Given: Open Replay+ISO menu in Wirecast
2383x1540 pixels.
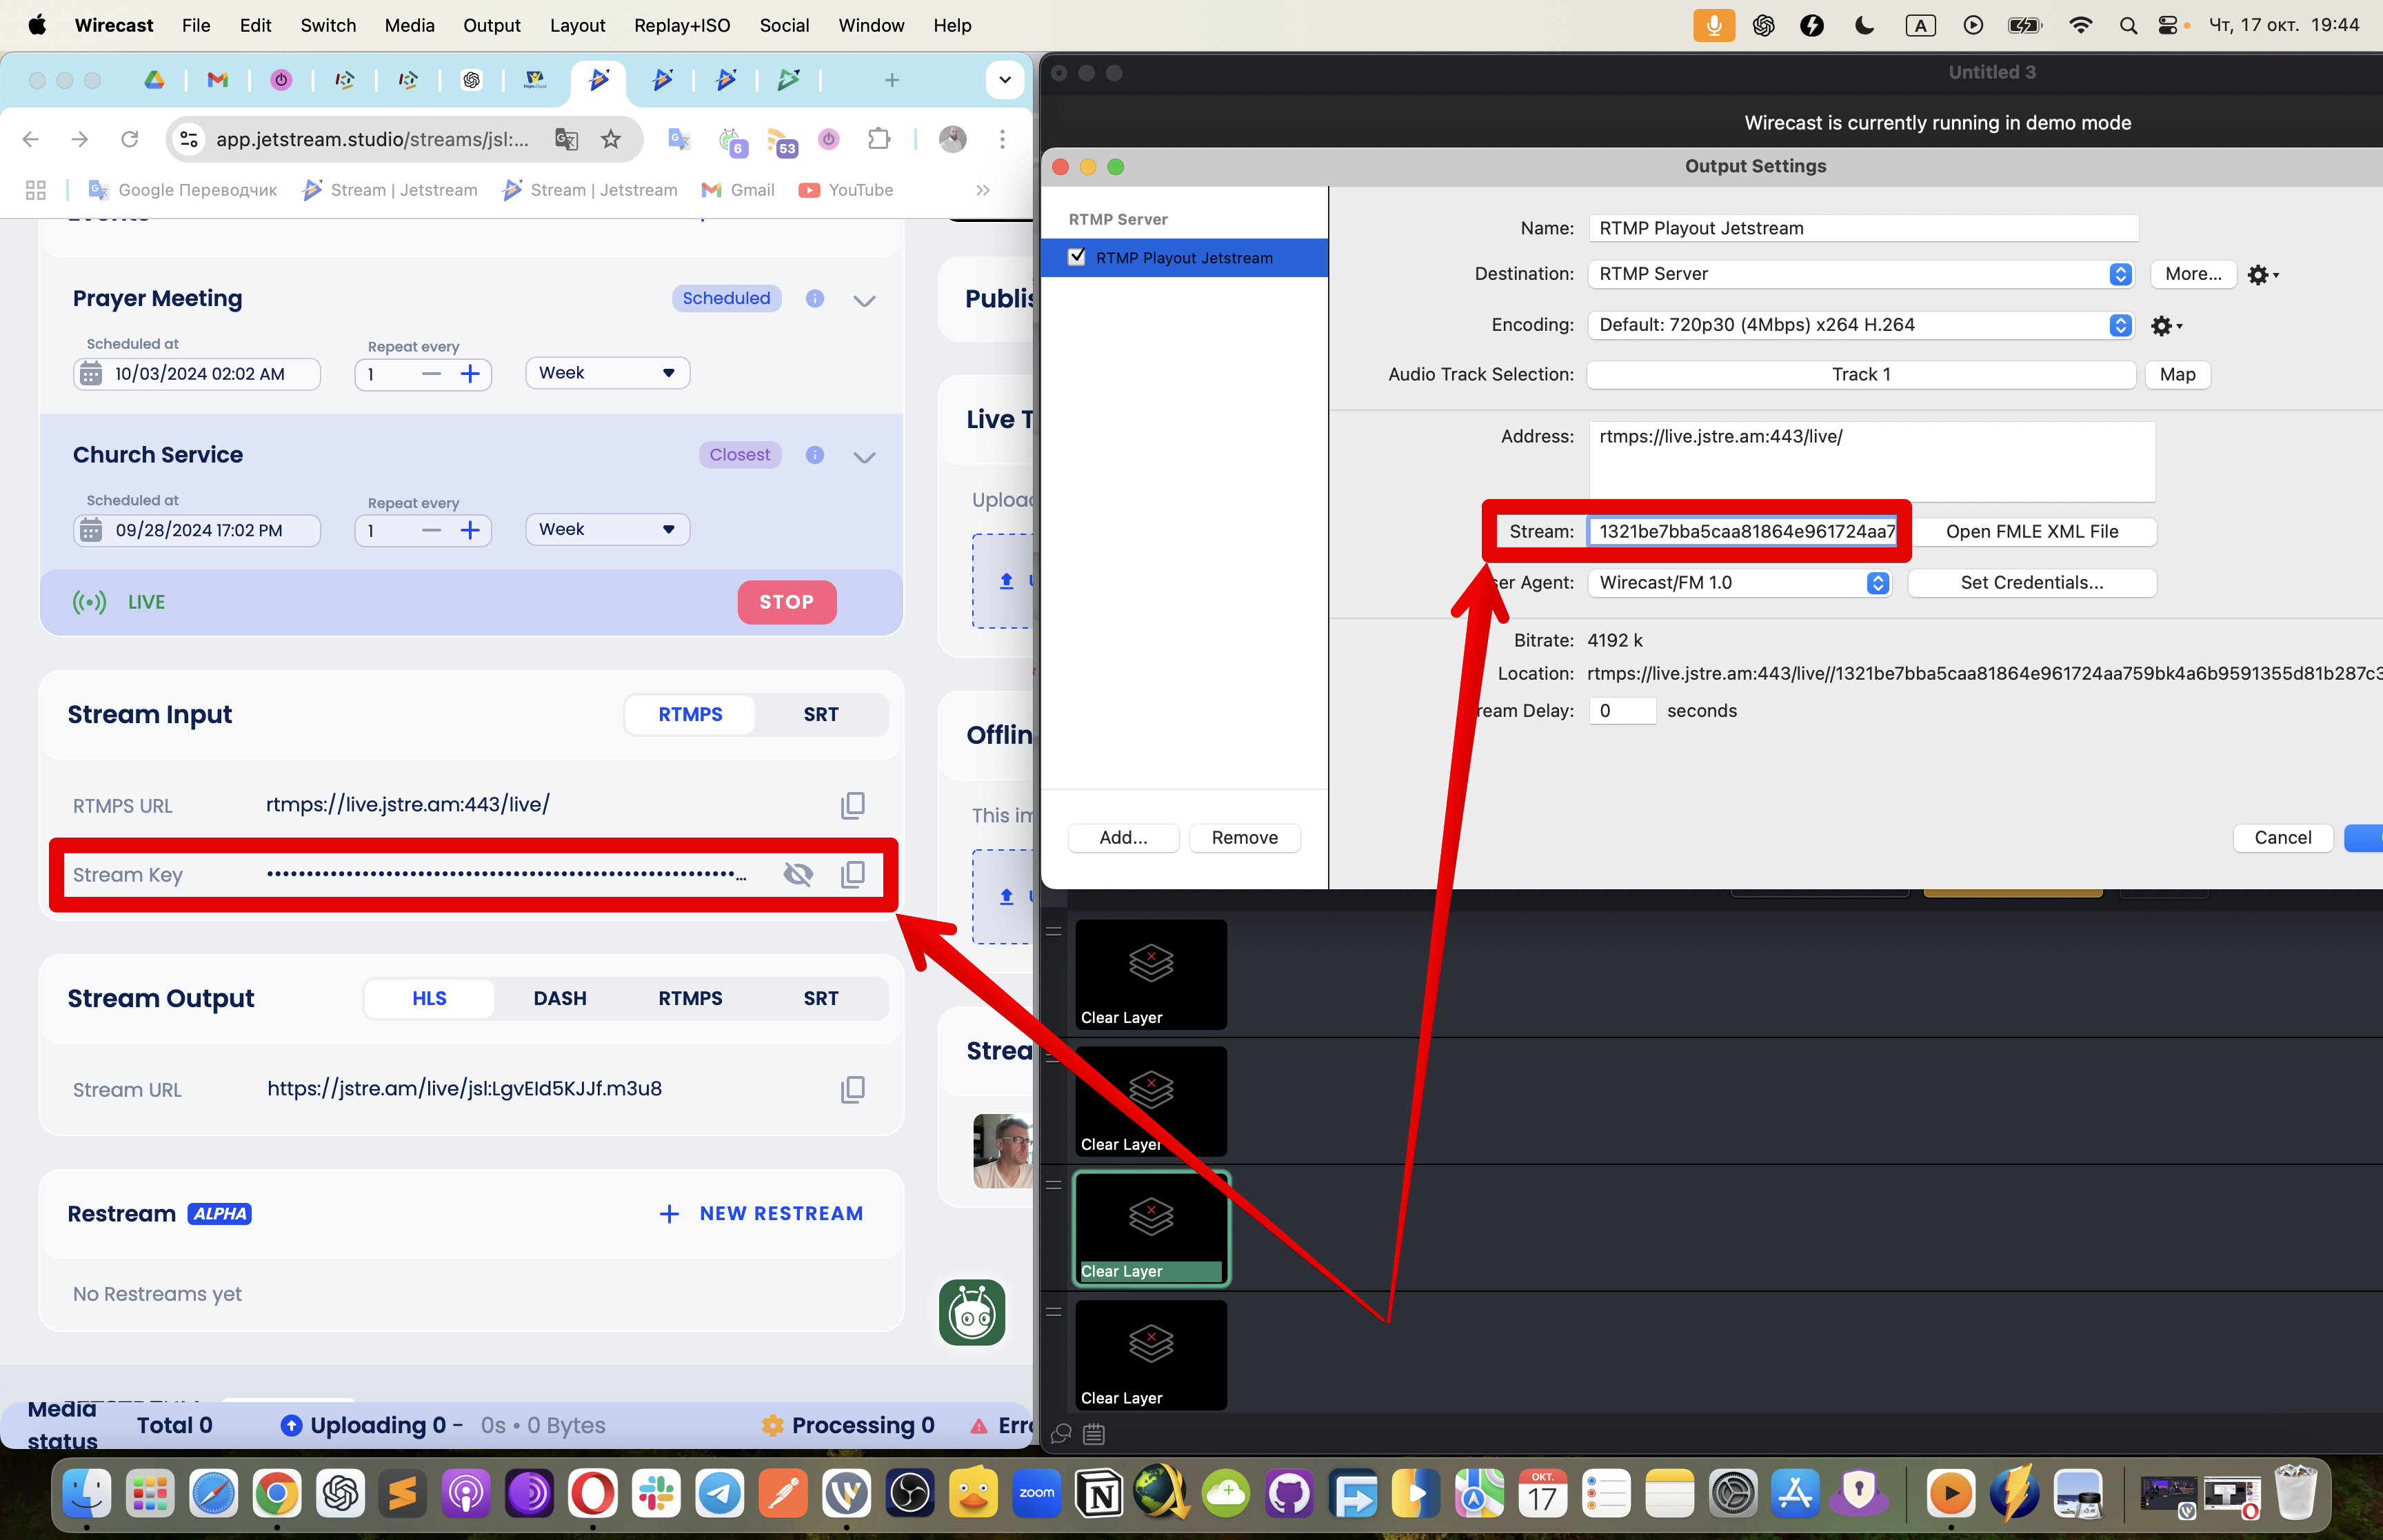Looking at the screenshot, I should pyautogui.click(x=682, y=26).
